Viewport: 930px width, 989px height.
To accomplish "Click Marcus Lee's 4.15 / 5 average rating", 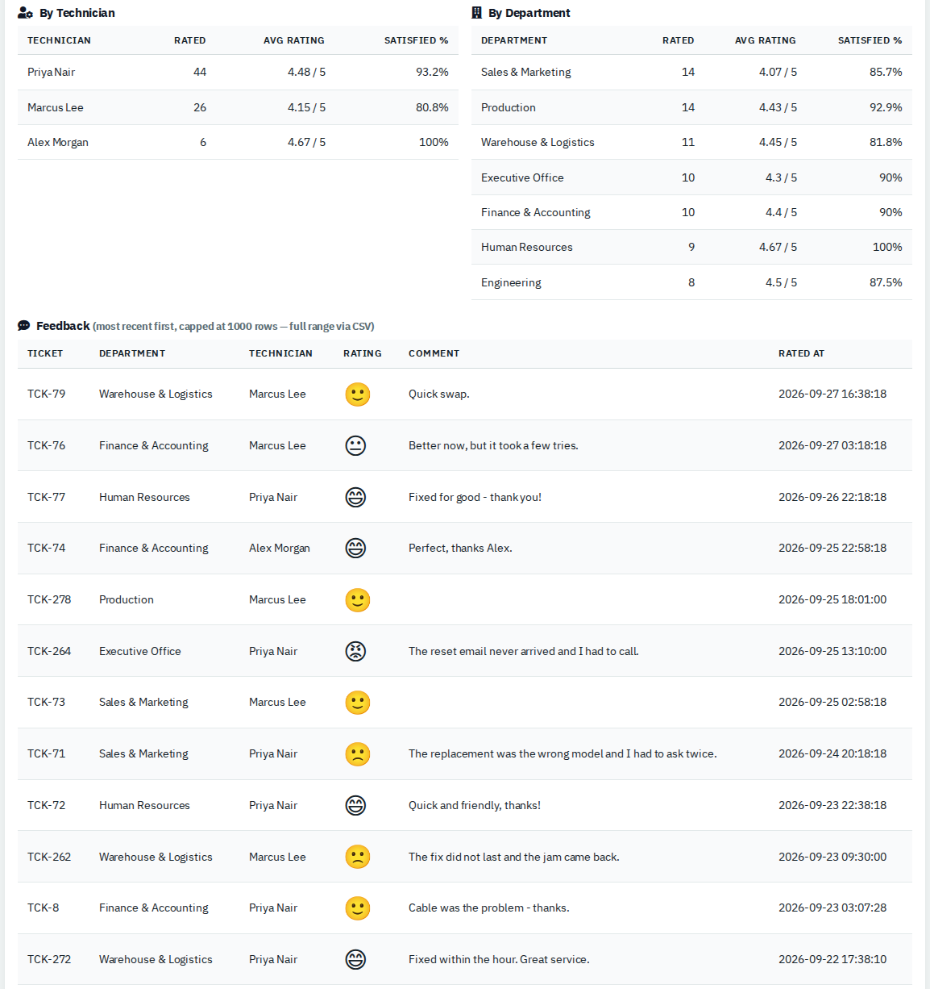I will 307,107.
